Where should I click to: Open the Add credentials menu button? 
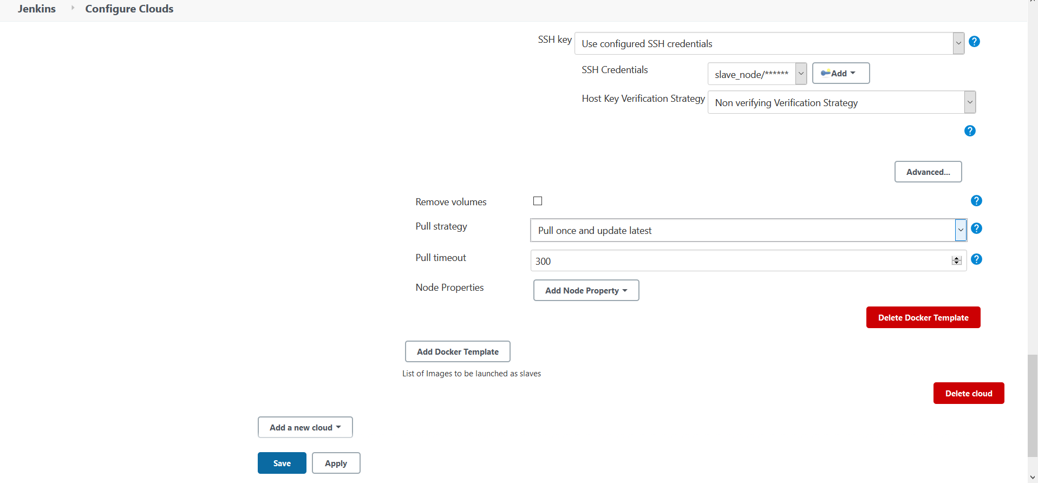[841, 73]
